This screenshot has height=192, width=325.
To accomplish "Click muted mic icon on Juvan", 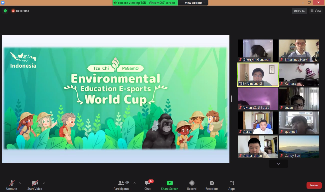I will 282,108.
